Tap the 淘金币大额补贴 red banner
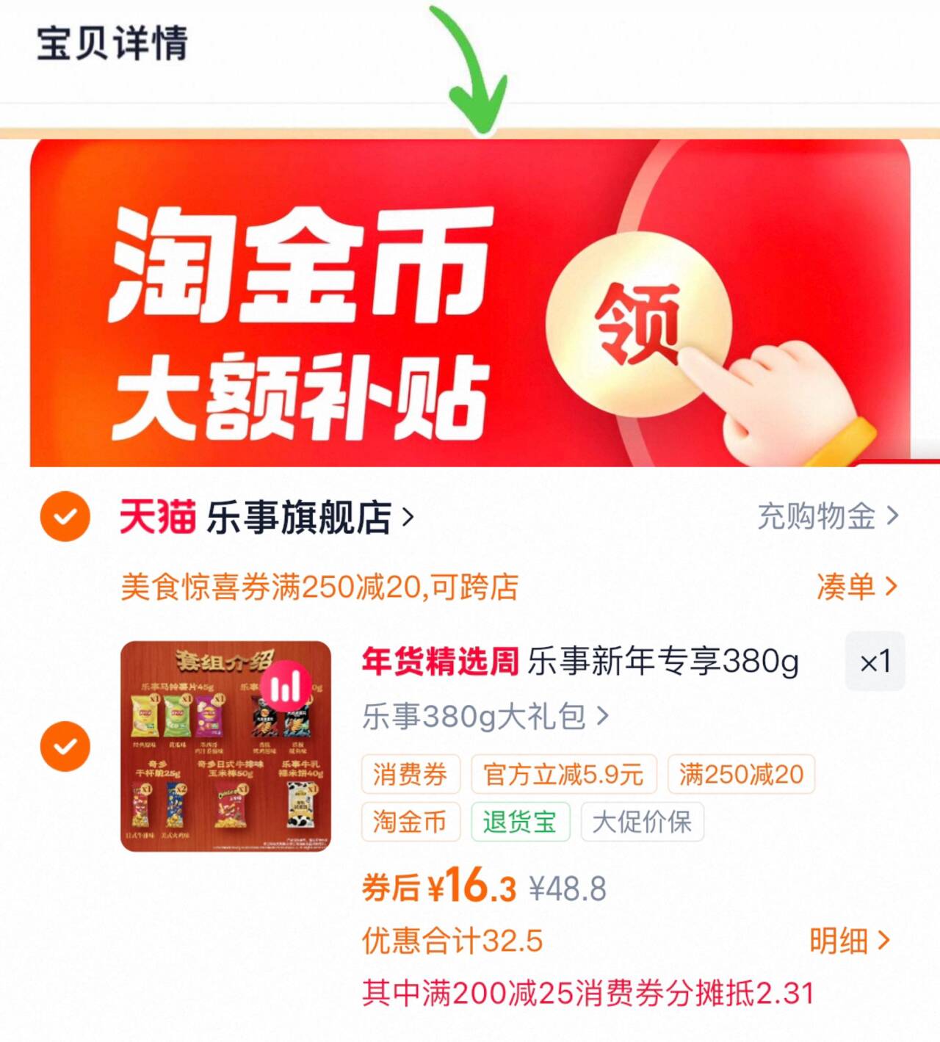The width and height of the screenshot is (940, 1042). tap(470, 303)
